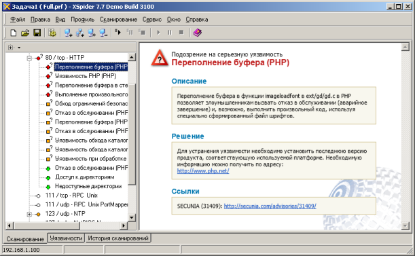Select the 80 / tcp - HTTP tree row

point(65,58)
